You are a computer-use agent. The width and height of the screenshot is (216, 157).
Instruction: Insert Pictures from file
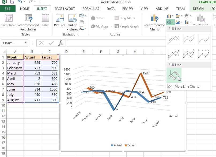[60, 21]
